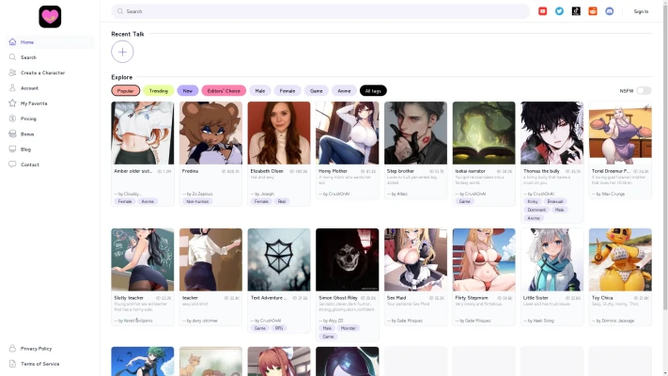
Task: Open the All tags filter
Action: [x=373, y=91]
